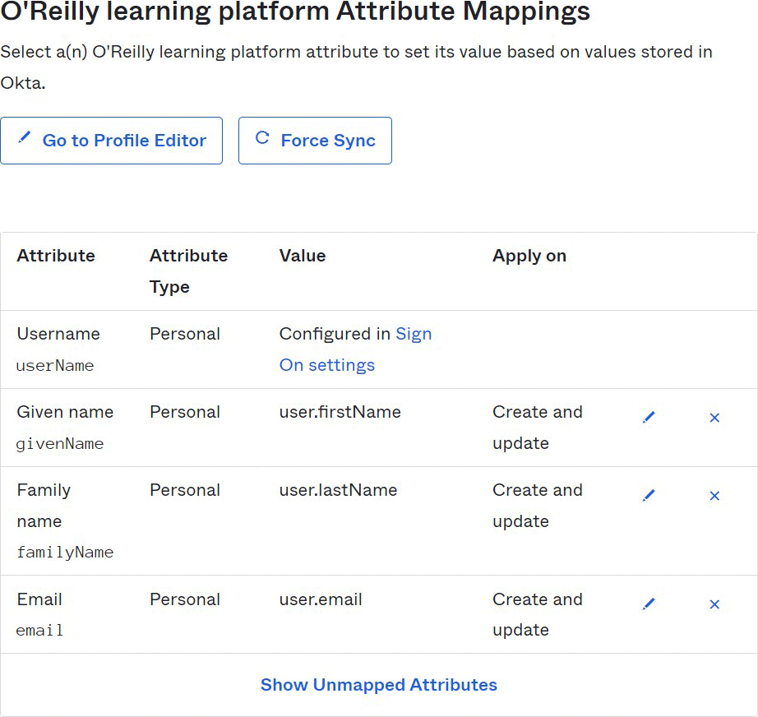The height and width of the screenshot is (717, 758).
Task: Click Personal type in Given name row
Action: [185, 412]
